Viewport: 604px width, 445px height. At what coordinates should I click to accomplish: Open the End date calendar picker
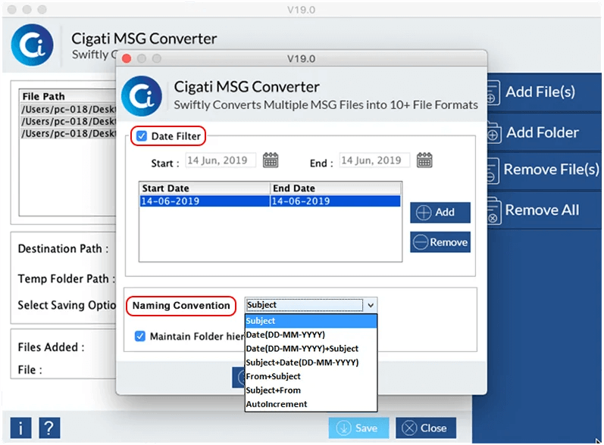424,160
